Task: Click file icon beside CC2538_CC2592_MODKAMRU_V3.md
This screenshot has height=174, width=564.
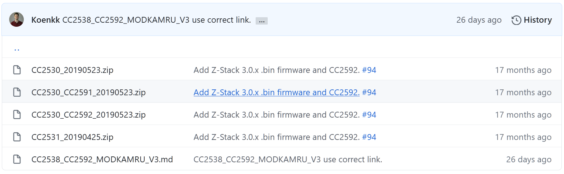Action: tap(17, 159)
